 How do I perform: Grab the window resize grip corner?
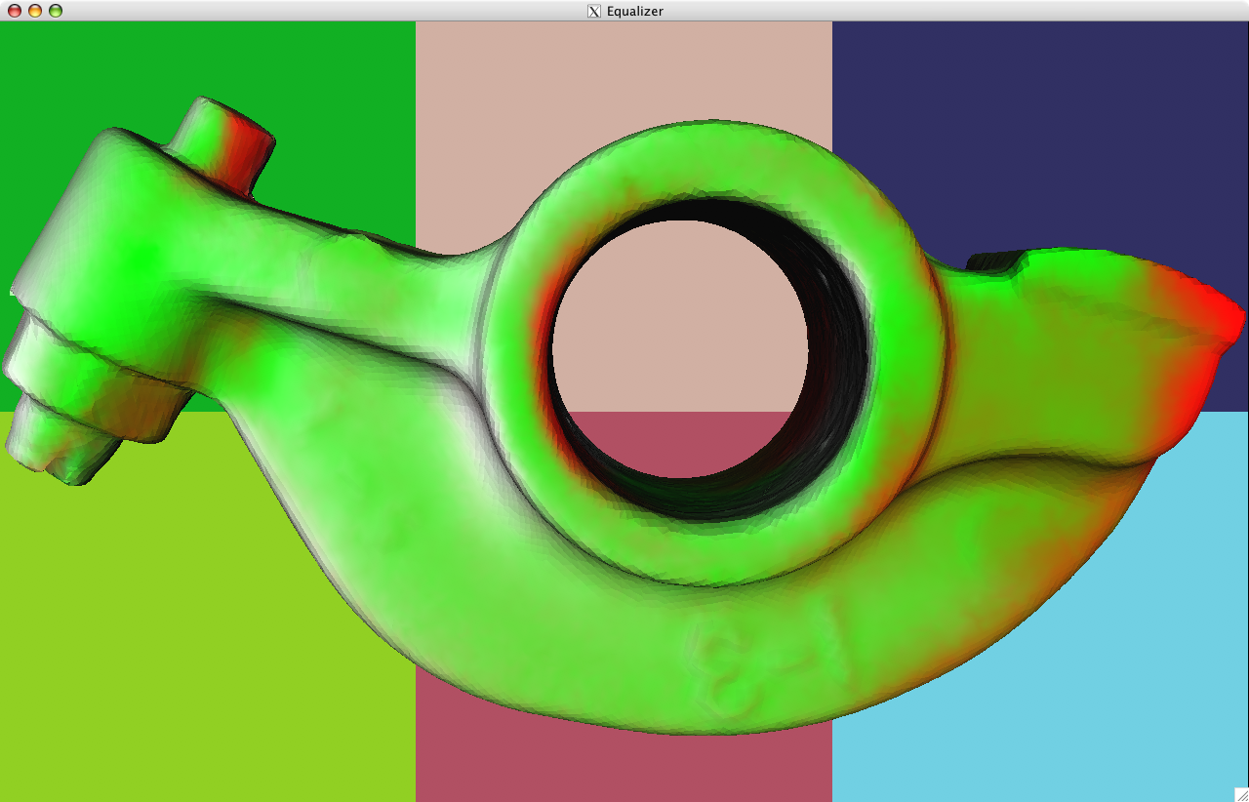[x=1240, y=794]
